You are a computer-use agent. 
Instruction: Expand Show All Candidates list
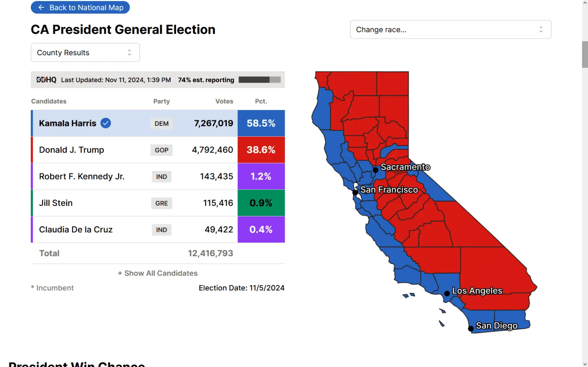[158, 273]
